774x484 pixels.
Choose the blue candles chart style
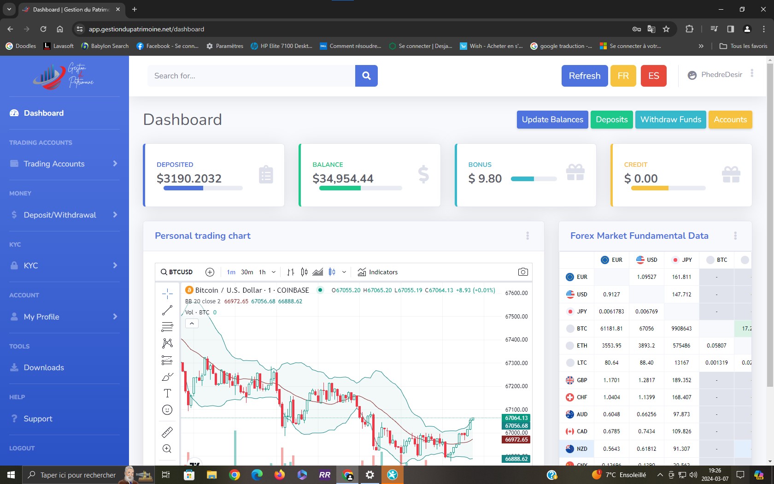tap(332, 272)
